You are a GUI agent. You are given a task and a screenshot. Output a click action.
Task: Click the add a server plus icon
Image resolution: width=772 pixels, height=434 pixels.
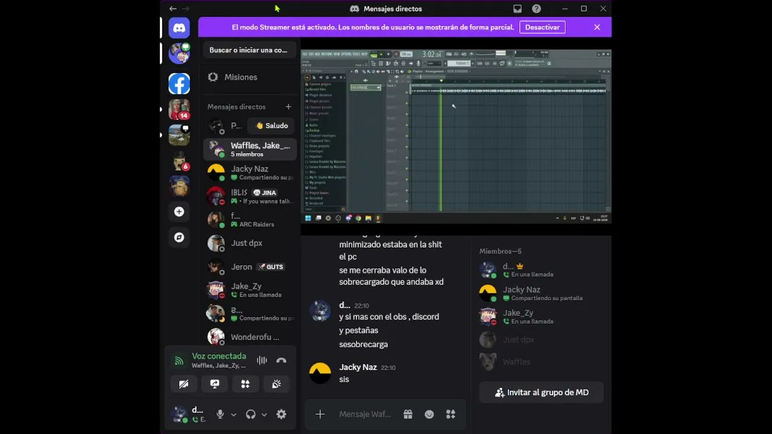click(179, 212)
